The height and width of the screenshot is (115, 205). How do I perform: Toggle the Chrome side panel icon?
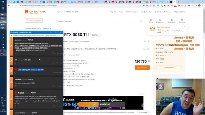[x=196, y=6]
